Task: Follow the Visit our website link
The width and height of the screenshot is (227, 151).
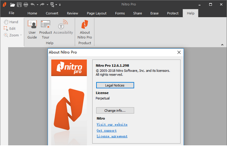Action: point(112,124)
